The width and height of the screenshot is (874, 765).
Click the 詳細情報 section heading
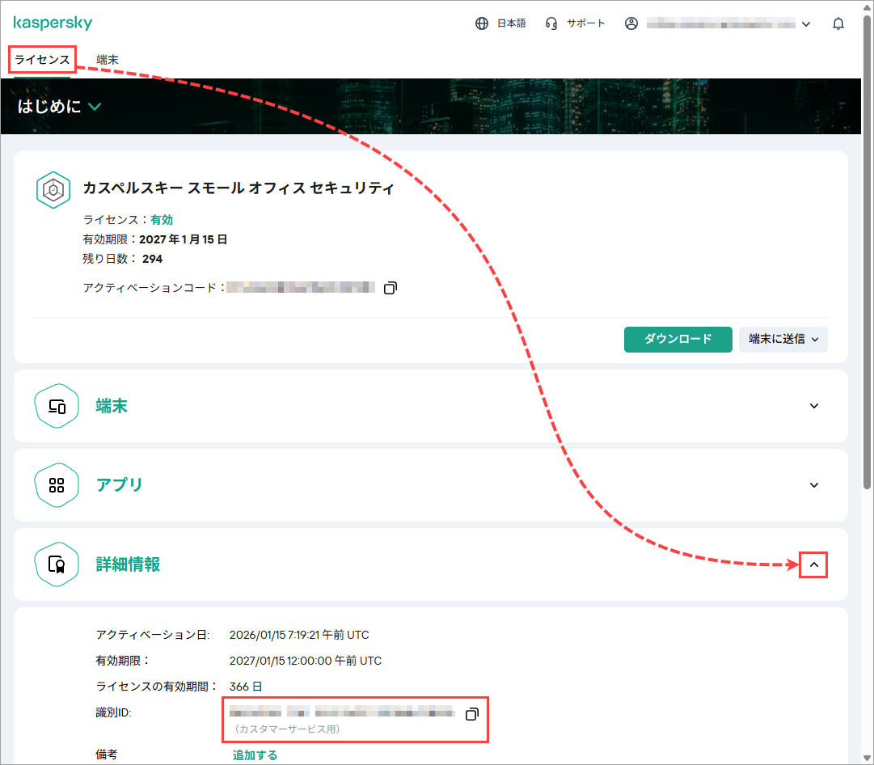(128, 564)
